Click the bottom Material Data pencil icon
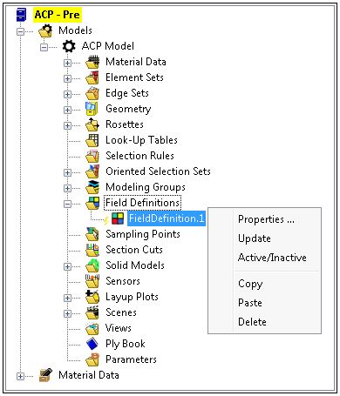The image size is (340, 396). click(x=45, y=375)
